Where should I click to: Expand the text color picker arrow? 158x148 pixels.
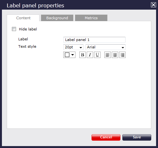[73, 55]
